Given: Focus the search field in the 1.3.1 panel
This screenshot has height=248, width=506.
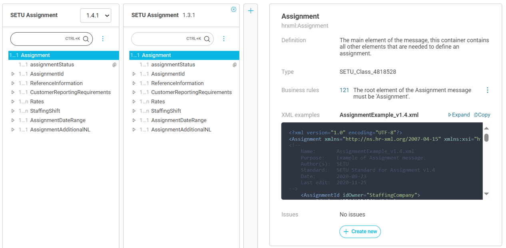Looking at the screenshot, I should [x=173, y=39].
